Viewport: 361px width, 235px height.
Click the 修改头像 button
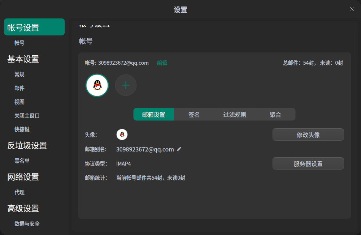308,134
